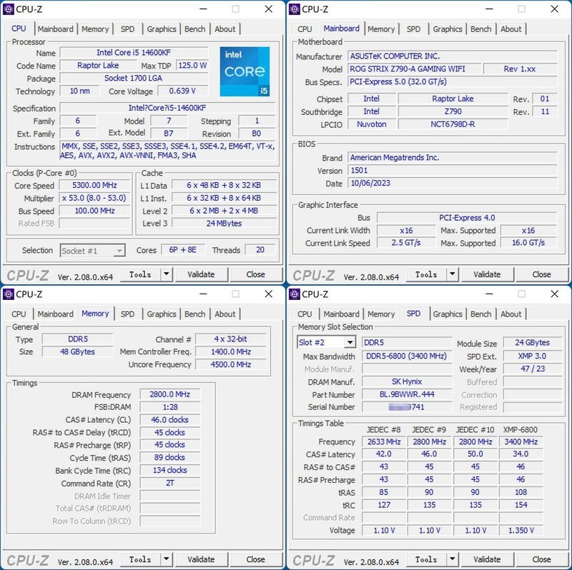Click the Close button in the Memory timings window
572x570 pixels.
point(255,559)
